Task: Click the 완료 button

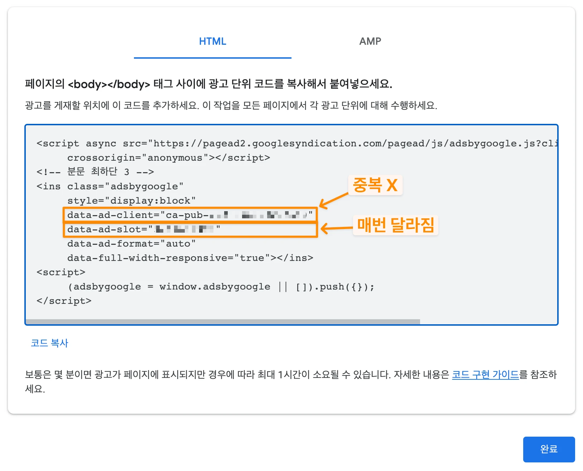Action: 549,449
